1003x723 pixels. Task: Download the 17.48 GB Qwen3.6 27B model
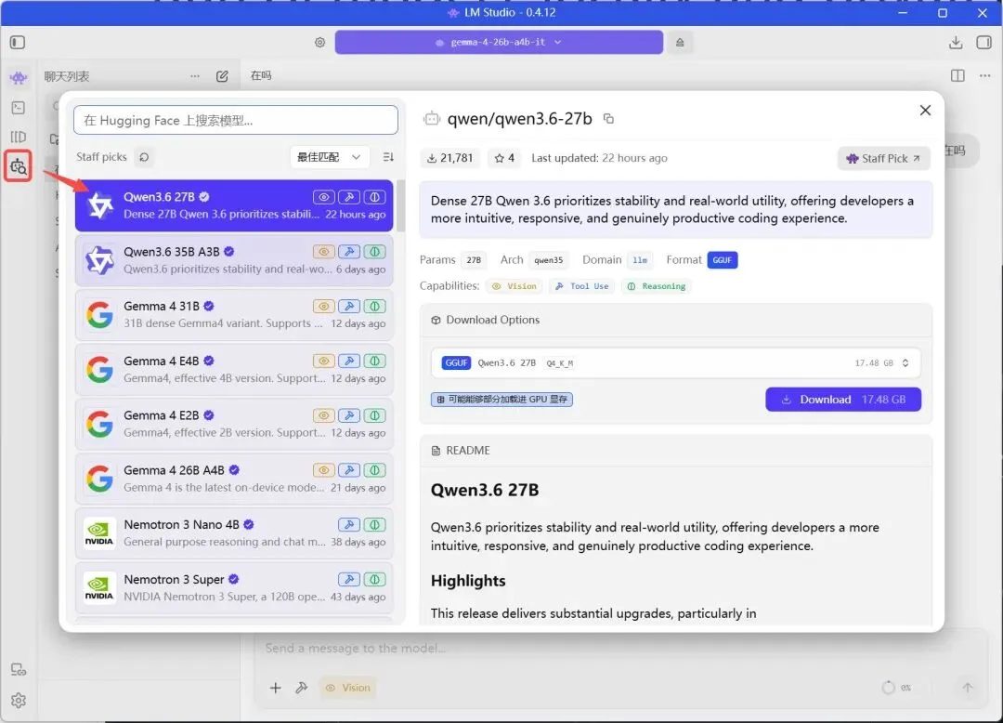click(x=843, y=400)
